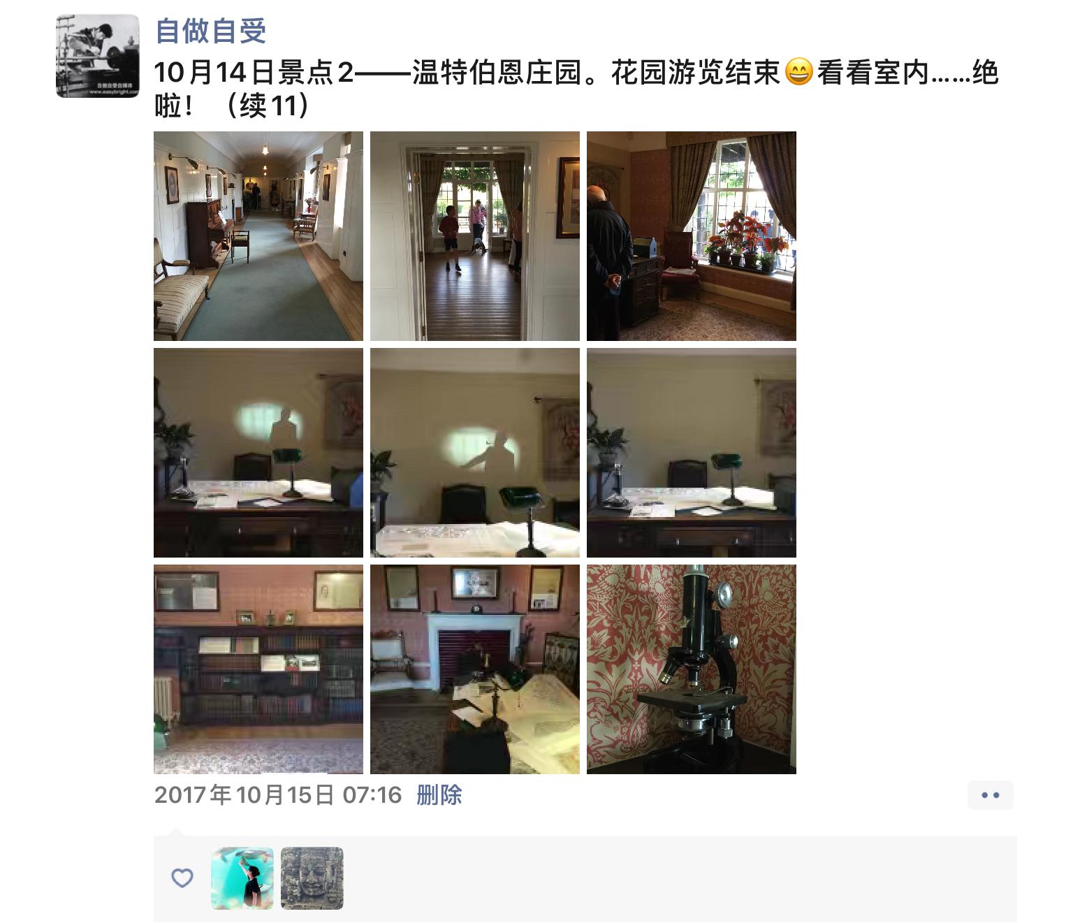
Task: Open the first desk photo with shadow
Action: tap(258, 453)
